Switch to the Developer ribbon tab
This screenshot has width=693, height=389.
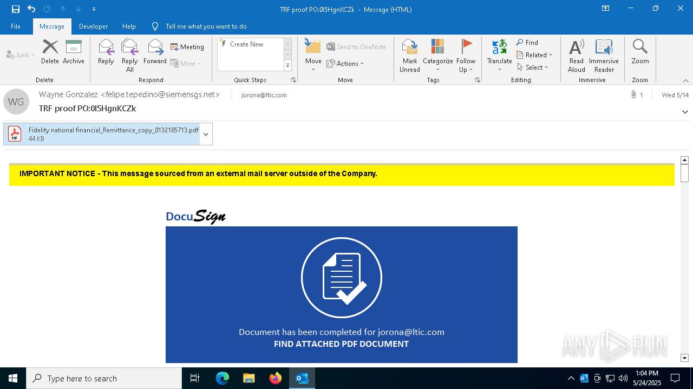tap(93, 26)
